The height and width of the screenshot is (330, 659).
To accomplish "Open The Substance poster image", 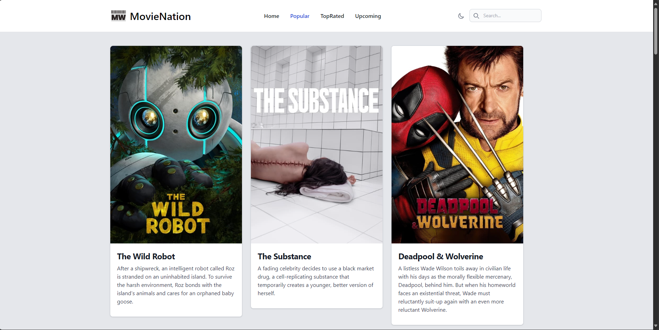I will pos(317,144).
